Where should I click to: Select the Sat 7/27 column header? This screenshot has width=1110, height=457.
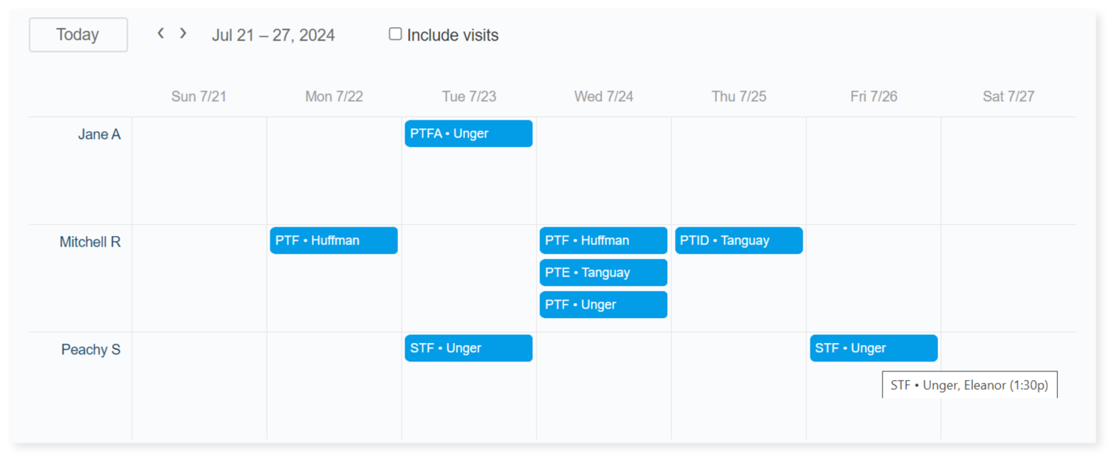[x=1008, y=96]
